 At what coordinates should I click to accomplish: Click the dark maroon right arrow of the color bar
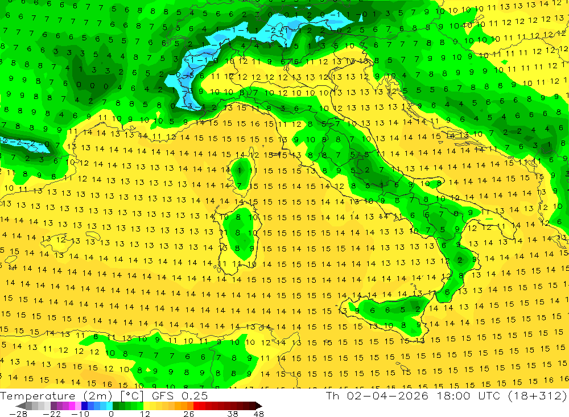pyautogui.click(x=258, y=406)
